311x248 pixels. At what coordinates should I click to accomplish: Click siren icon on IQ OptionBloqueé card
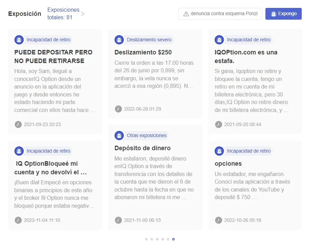point(19,151)
